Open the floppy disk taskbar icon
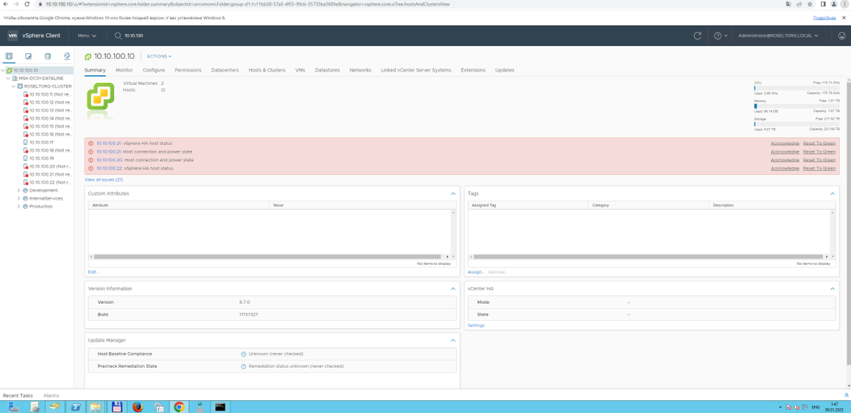851x413 pixels. coord(117,407)
